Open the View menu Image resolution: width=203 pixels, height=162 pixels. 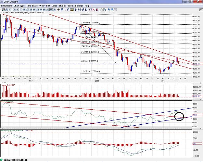tap(42, 6)
